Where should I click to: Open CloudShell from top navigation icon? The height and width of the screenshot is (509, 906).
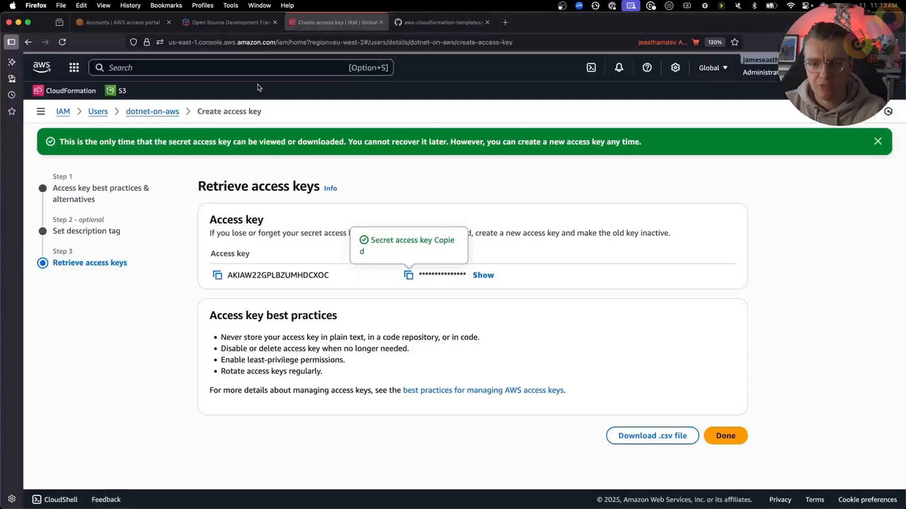(x=591, y=68)
